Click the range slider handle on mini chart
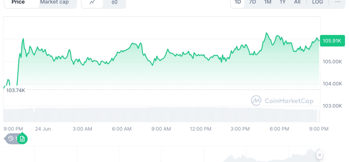349x162 pixels. point(320,155)
